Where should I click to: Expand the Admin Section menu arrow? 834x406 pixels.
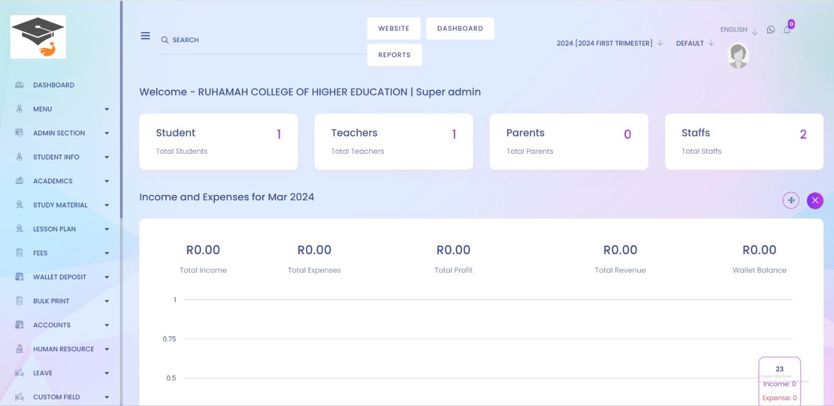[x=107, y=133]
